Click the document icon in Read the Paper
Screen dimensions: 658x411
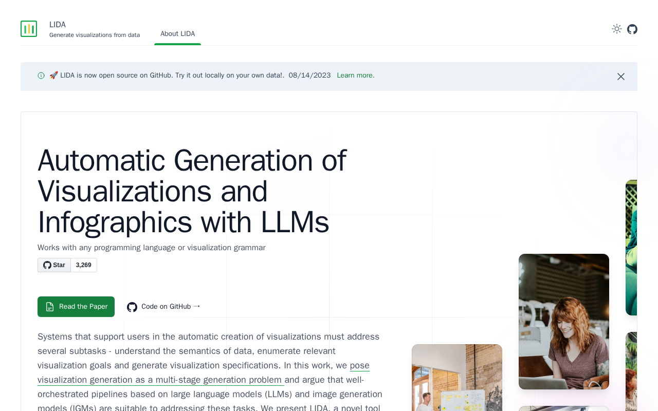pyautogui.click(x=50, y=307)
